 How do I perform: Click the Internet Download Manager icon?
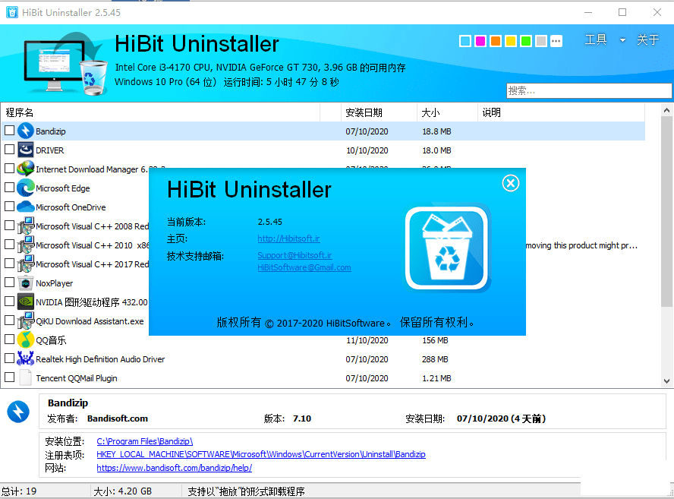[x=26, y=169]
